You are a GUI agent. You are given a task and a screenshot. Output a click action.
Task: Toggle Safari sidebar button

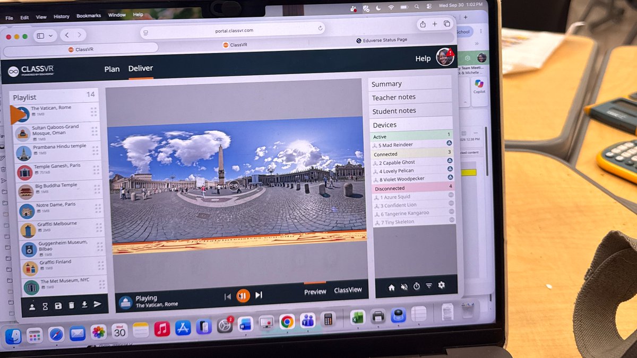coord(40,36)
